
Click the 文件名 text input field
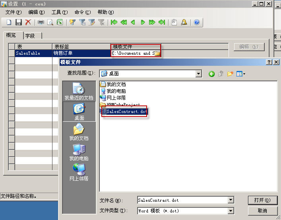click(183, 200)
